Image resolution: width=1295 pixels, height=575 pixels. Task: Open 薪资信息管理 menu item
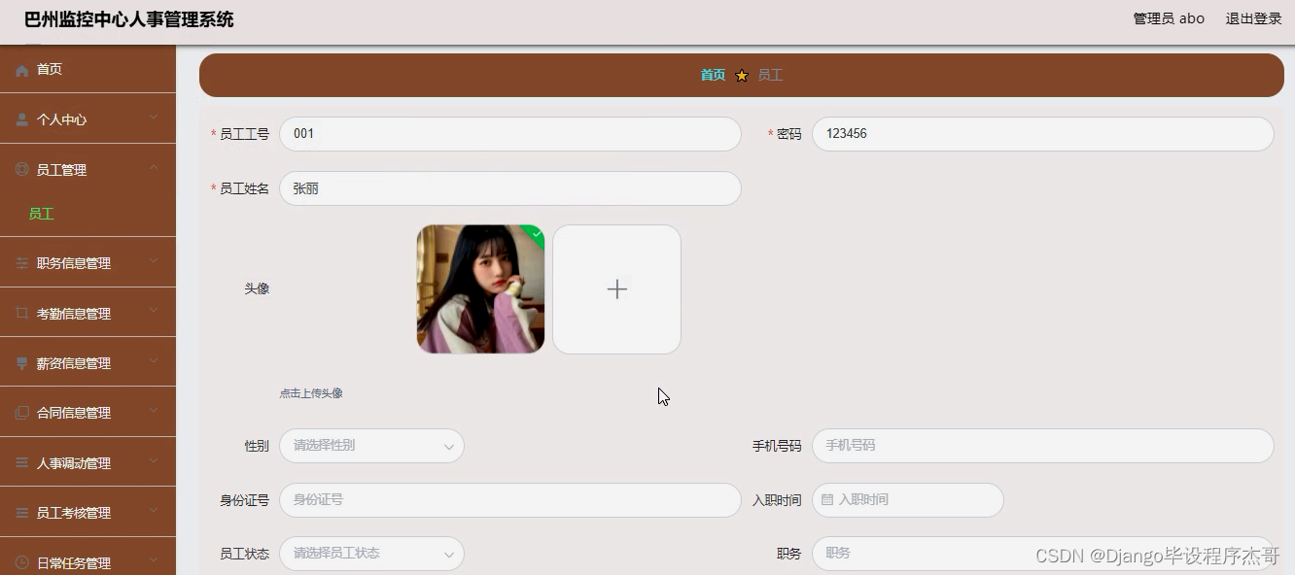click(x=87, y=362)
